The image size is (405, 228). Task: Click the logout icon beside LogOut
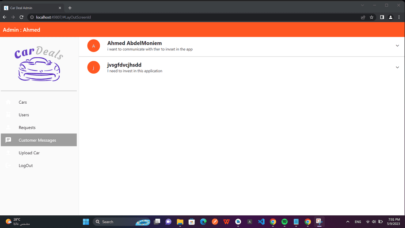tap(8, 165)
